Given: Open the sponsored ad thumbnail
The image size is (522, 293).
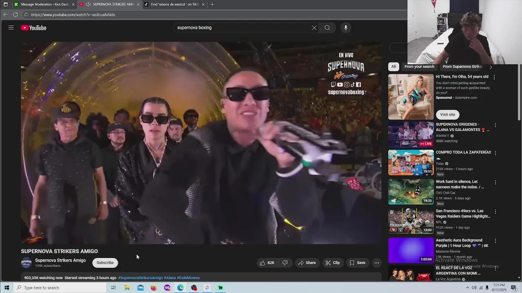Looking at the screenshot, I should 411,97.
